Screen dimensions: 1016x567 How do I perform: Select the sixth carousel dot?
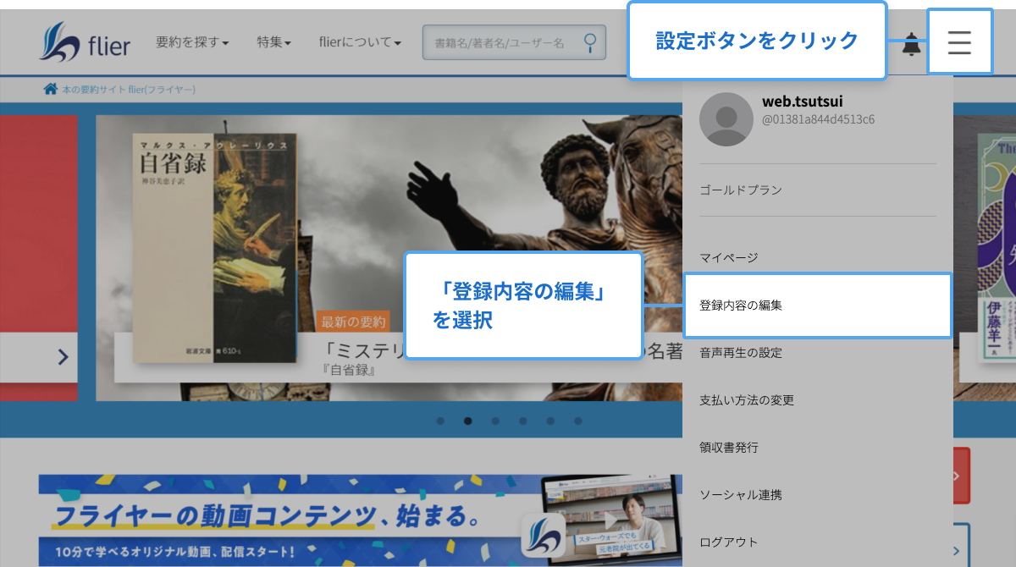[x=577, y=421]
